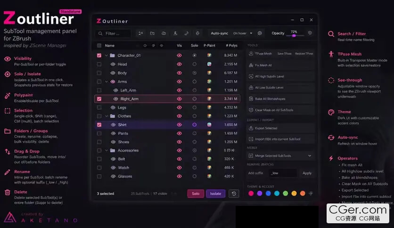Uncheck the Character_01 checkbox

click(x=99, y=55)
